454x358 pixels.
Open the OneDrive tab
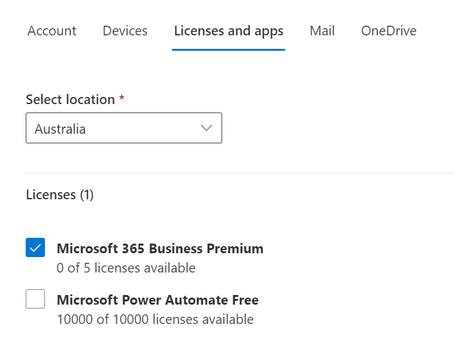click(389, 31)
